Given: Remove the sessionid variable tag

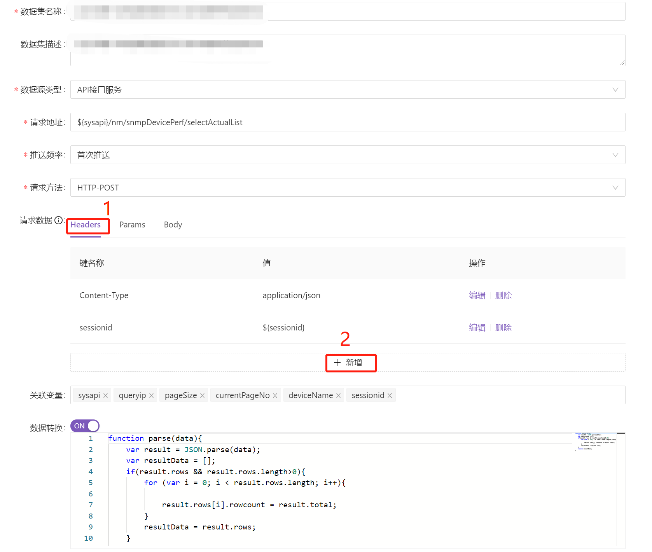Looking at the screenshot, I should coord(390,396).
